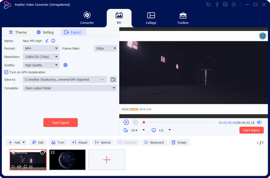
Task: Switch to the Collage tab
Action: point(151,18)
